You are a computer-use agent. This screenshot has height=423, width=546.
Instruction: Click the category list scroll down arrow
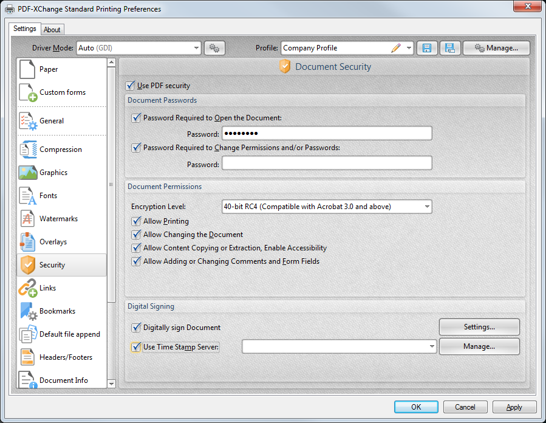(111, 383)
